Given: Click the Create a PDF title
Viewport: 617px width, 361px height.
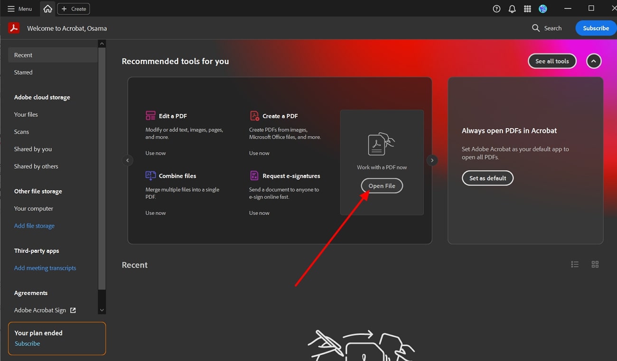Looking at the screenshot, I should point(280,116).
